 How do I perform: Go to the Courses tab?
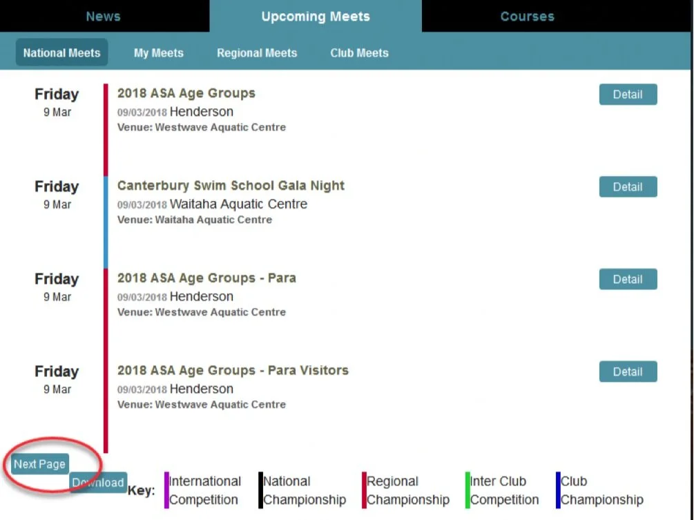528,17
